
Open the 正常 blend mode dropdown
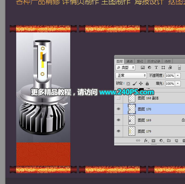point(131,75)
